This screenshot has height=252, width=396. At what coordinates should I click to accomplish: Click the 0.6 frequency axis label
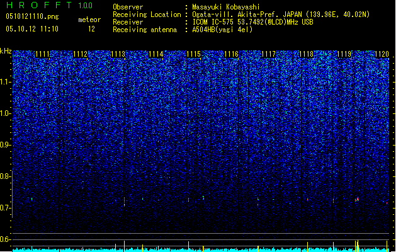pyautogui.click(x=6, y=239)
